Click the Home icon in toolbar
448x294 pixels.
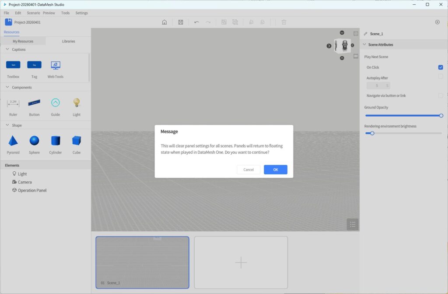pyautogui.click(x=164, y=22)
